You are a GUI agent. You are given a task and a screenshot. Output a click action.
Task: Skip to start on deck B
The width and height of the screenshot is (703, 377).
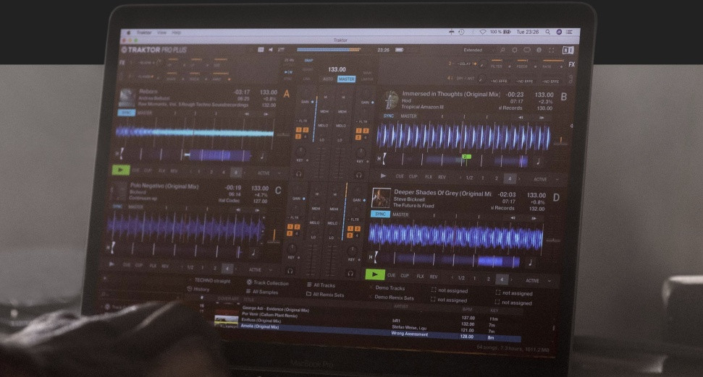380,158
